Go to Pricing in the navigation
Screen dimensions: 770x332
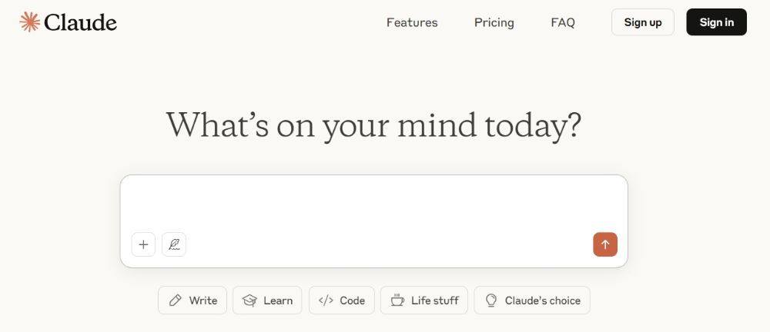494,22
